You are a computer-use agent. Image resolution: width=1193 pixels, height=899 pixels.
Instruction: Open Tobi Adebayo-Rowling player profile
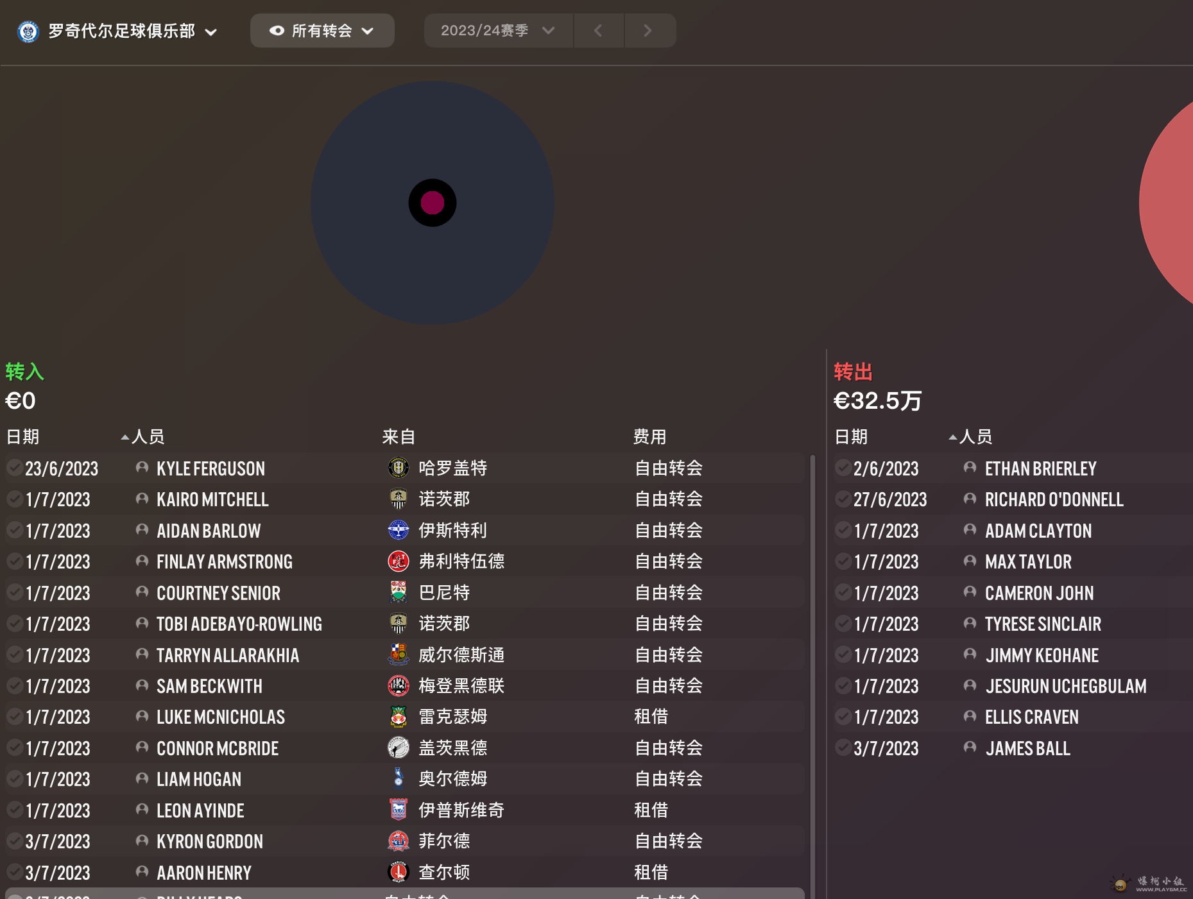point(239,624)
